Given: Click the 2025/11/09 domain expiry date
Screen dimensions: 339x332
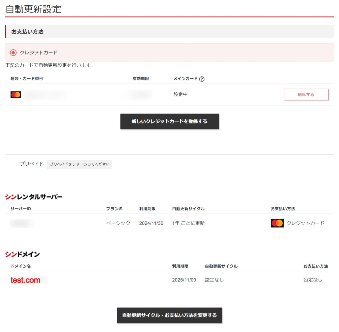Looking at the screenshot, I should click(184, 280).
